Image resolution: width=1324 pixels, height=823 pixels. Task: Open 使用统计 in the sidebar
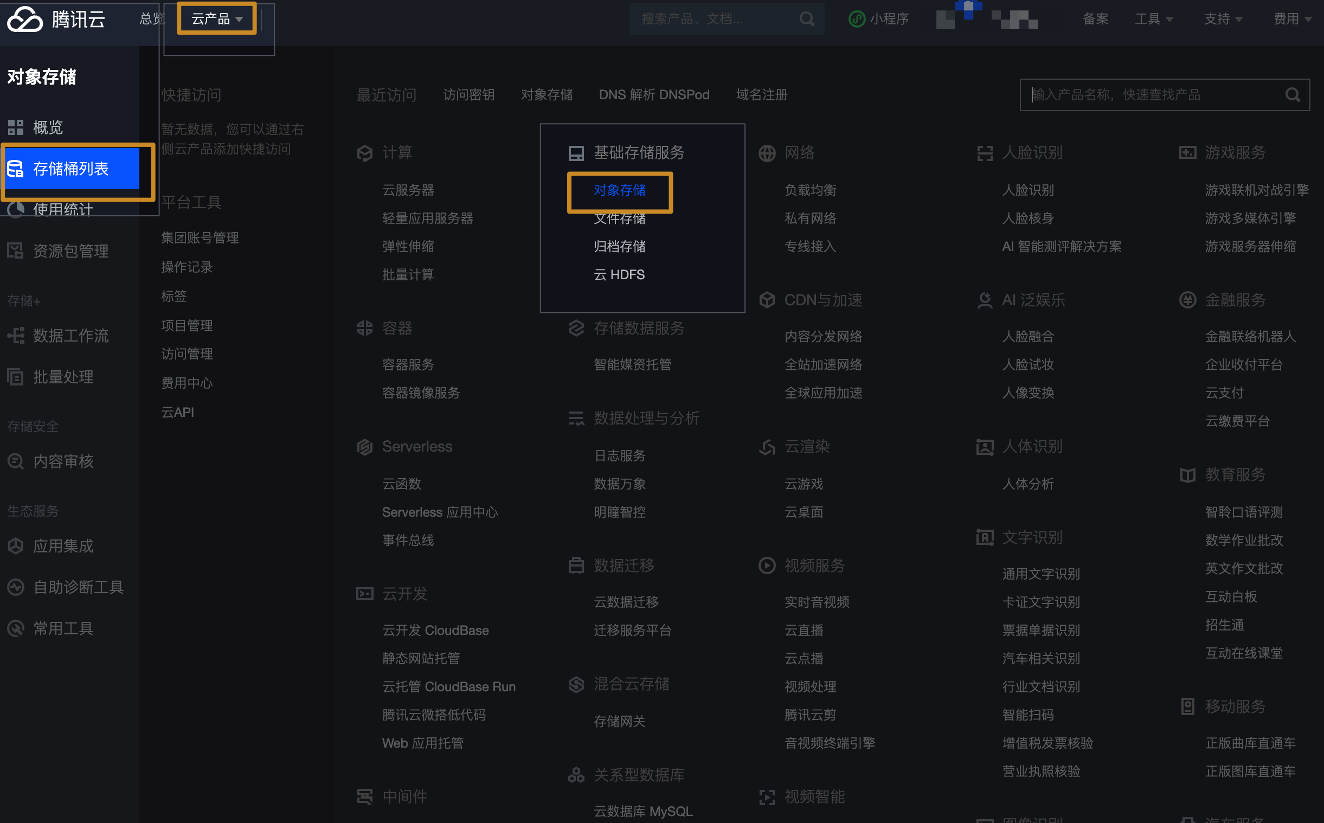click(x=63, y=210)
